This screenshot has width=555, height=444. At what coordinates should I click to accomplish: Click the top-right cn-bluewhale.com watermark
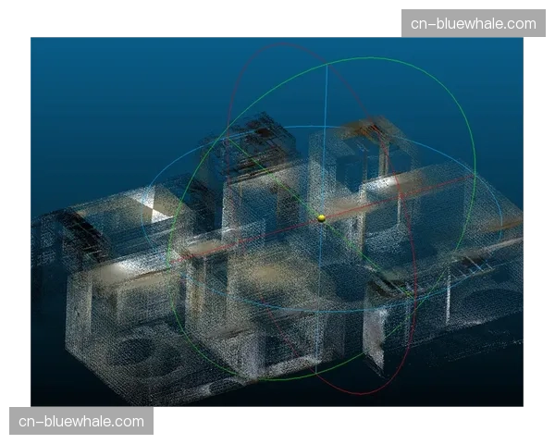(473, 23)
